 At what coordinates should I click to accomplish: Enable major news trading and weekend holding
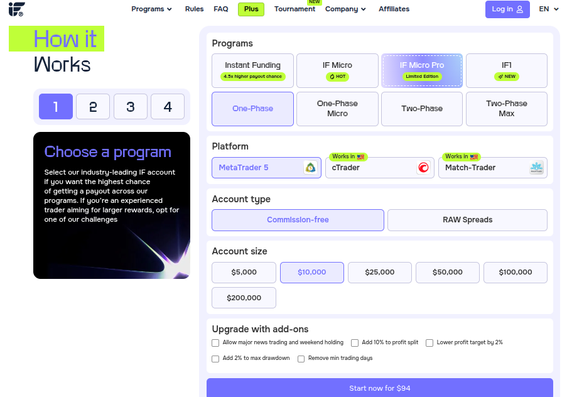(215, 343)
